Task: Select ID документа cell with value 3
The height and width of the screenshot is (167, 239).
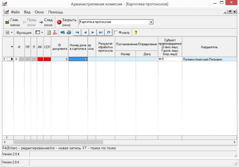Action: pyautogui.click(x=60, y=59)
